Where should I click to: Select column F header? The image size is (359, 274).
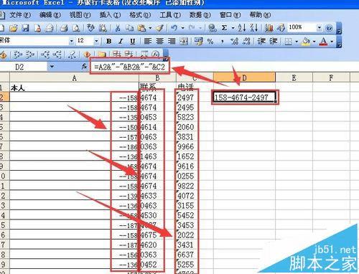point(331,77)
